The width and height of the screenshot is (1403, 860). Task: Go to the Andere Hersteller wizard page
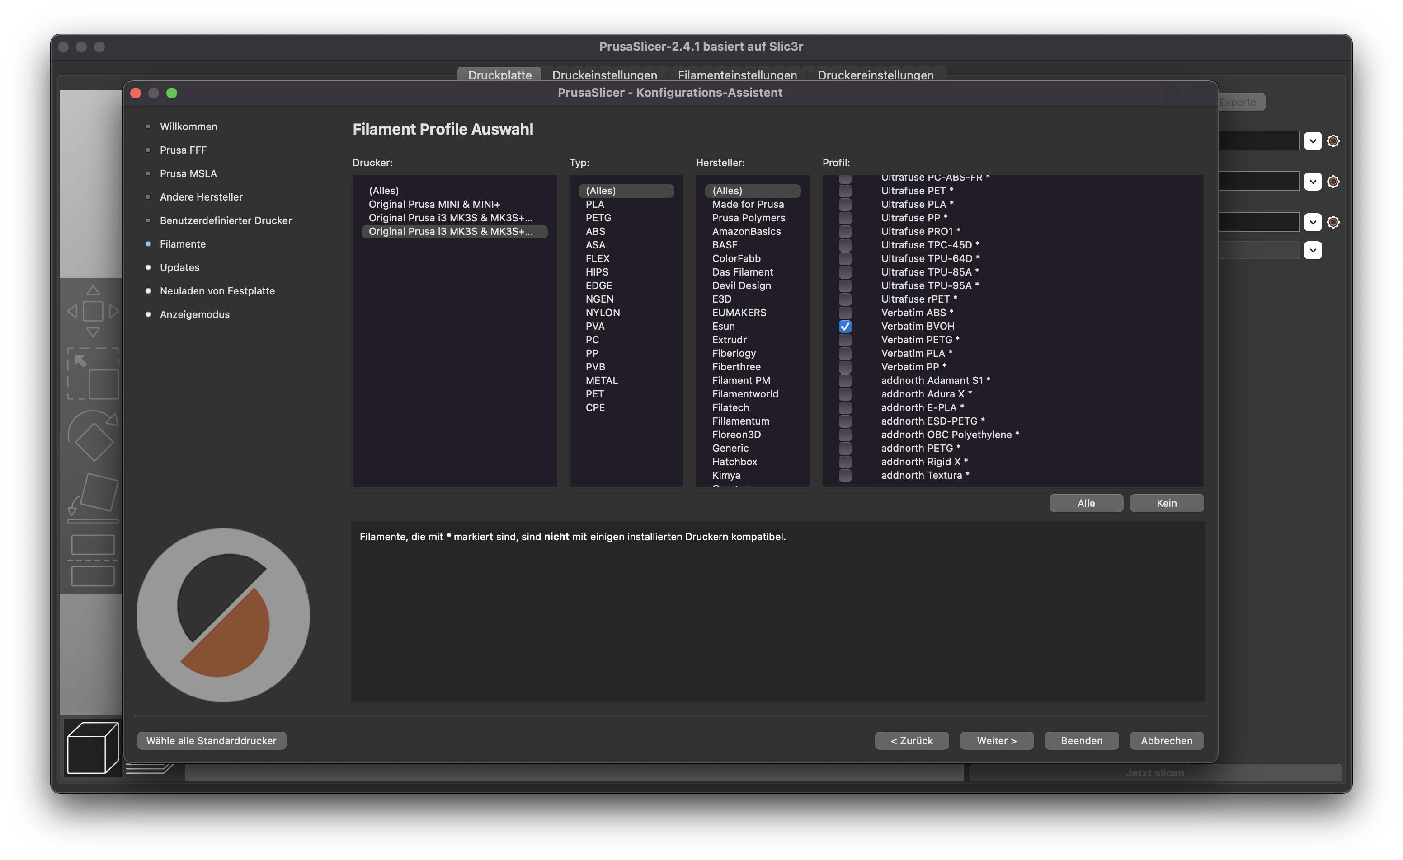(x=201, y=197)
